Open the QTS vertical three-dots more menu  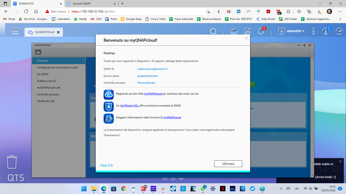313,31
